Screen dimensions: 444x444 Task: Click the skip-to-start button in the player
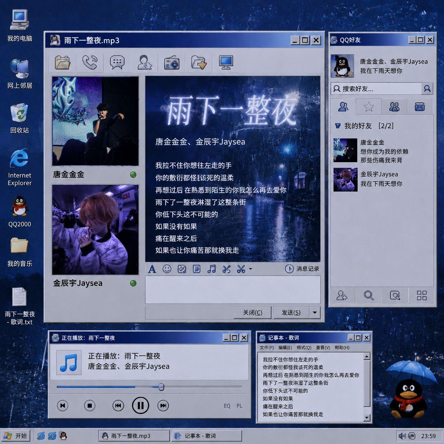(63, 405)
